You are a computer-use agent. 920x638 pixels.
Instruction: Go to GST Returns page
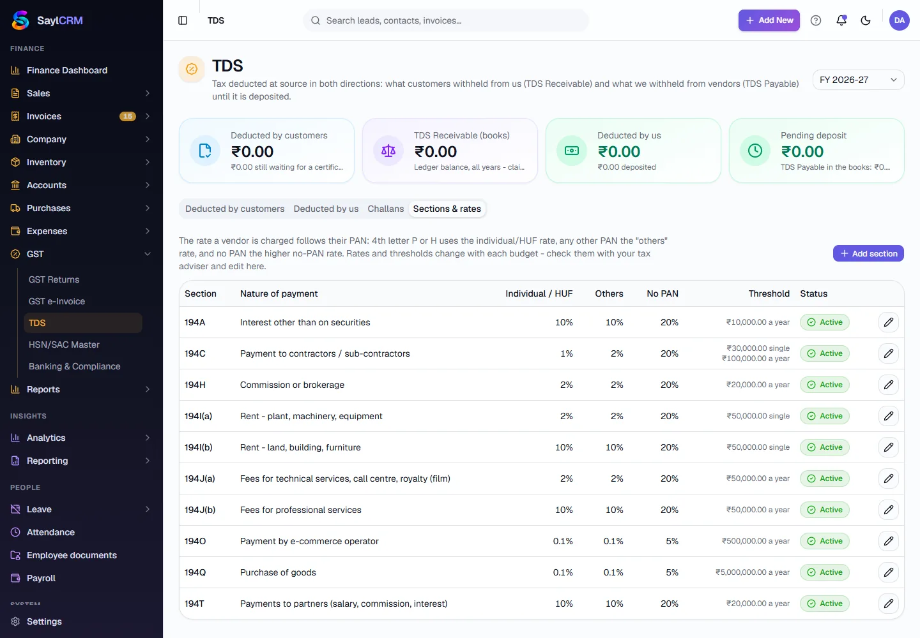click(x=83, y=279)
